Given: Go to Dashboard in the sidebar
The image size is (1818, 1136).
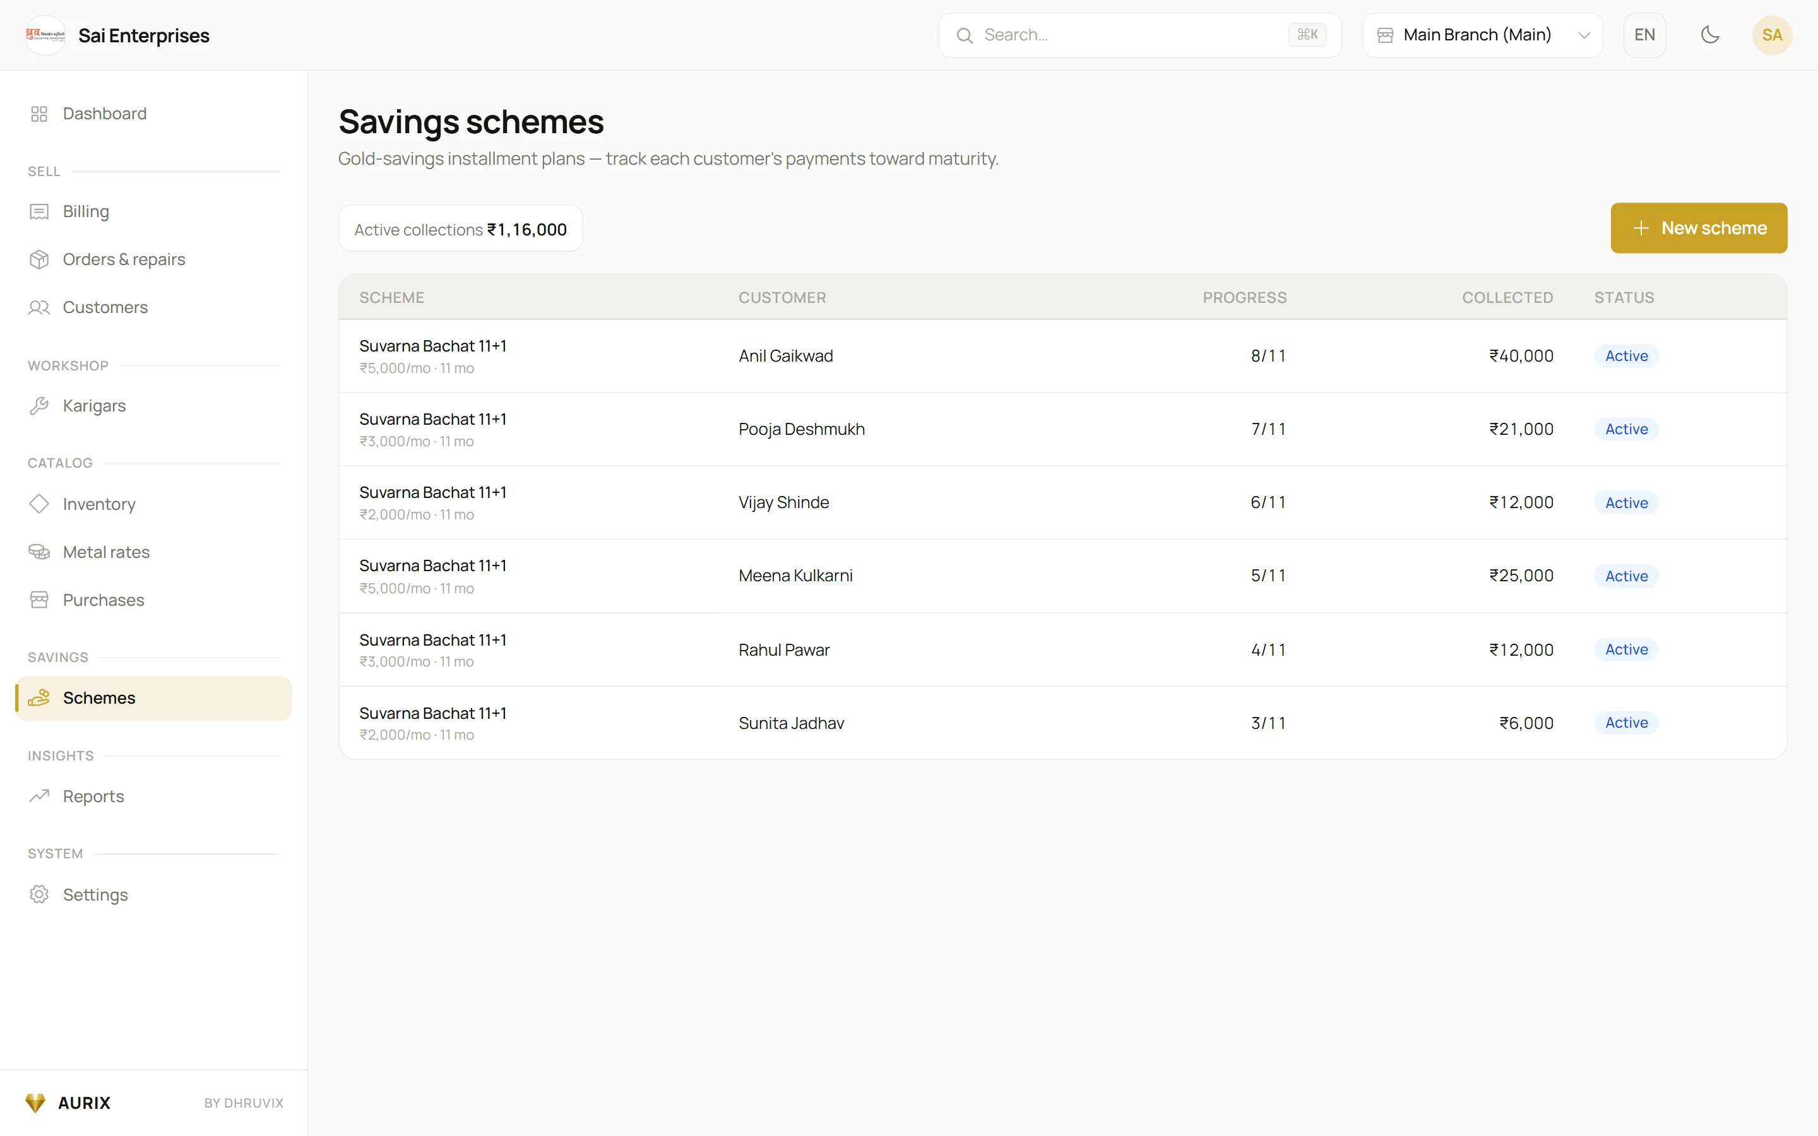Looking at the screenshot, I should (153, 114).
